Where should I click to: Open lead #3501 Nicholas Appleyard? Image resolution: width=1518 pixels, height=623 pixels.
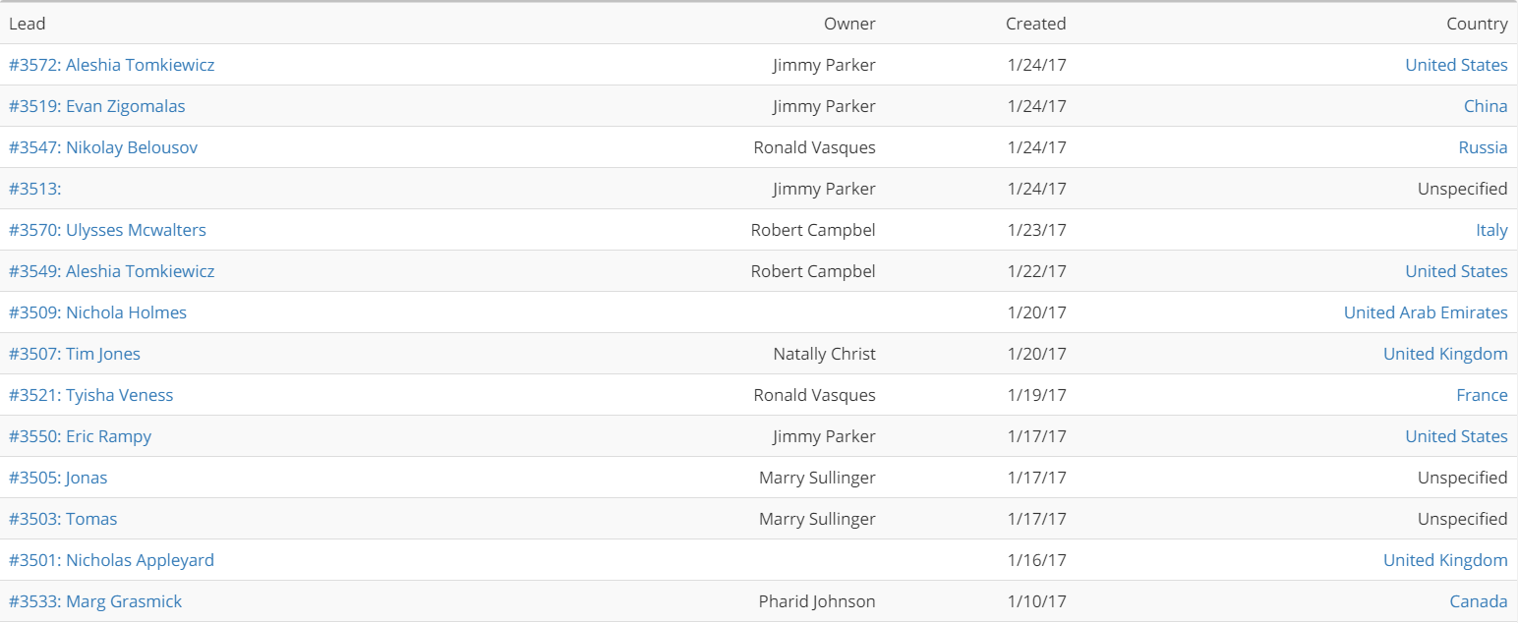111,560
